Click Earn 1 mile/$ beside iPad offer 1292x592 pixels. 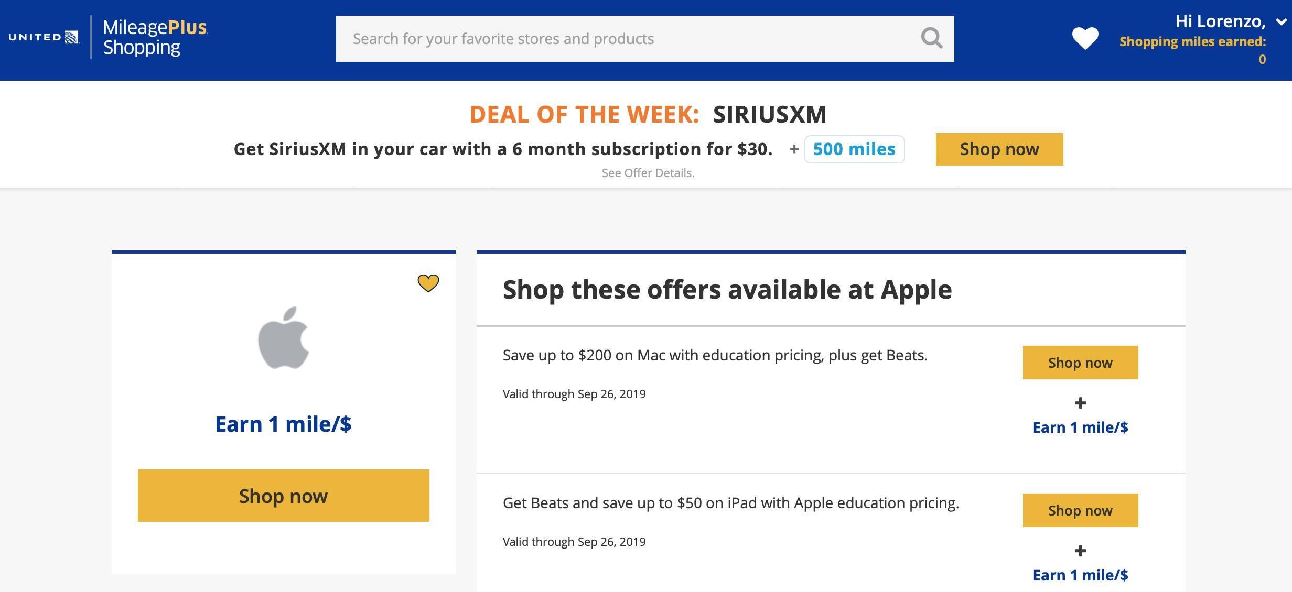[1080, 575]
